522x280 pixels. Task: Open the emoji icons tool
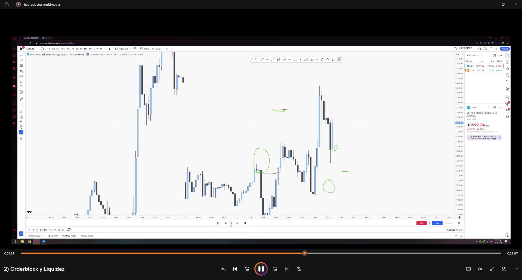(x=21, y=92)
